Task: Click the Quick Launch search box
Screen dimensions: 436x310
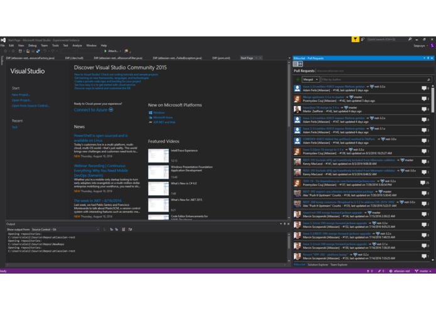Action: tap(386, 40)
